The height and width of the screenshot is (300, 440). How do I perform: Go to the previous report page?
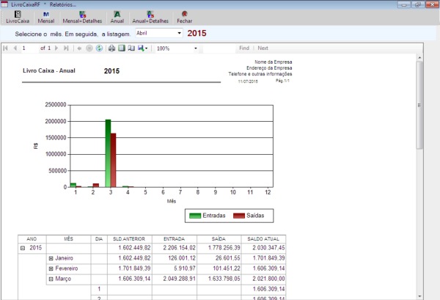tap(15, 48)
